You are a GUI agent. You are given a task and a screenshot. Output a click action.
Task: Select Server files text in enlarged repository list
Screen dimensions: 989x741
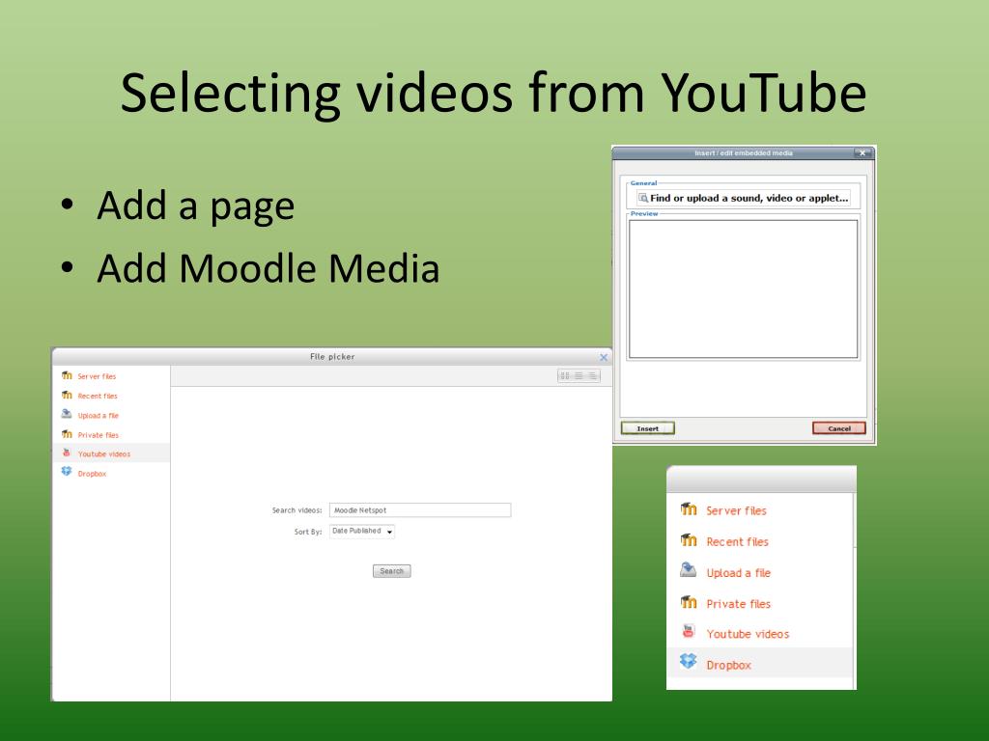(x=736, y=511)
